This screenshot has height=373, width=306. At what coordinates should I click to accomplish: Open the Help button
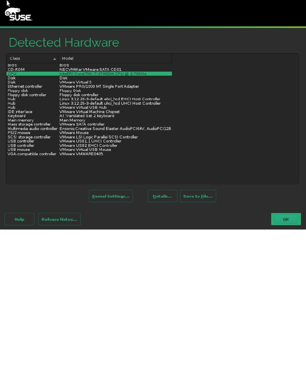coord(19,219)
